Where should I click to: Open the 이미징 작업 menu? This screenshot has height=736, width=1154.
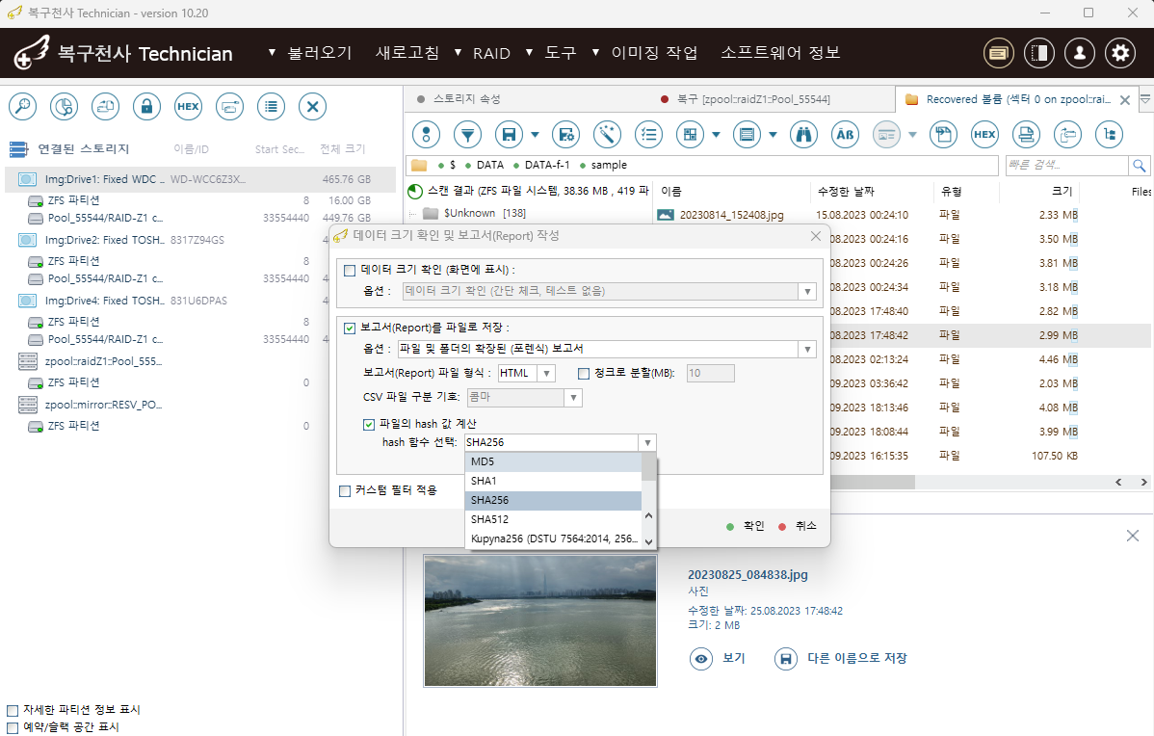(x=654, y=53)
